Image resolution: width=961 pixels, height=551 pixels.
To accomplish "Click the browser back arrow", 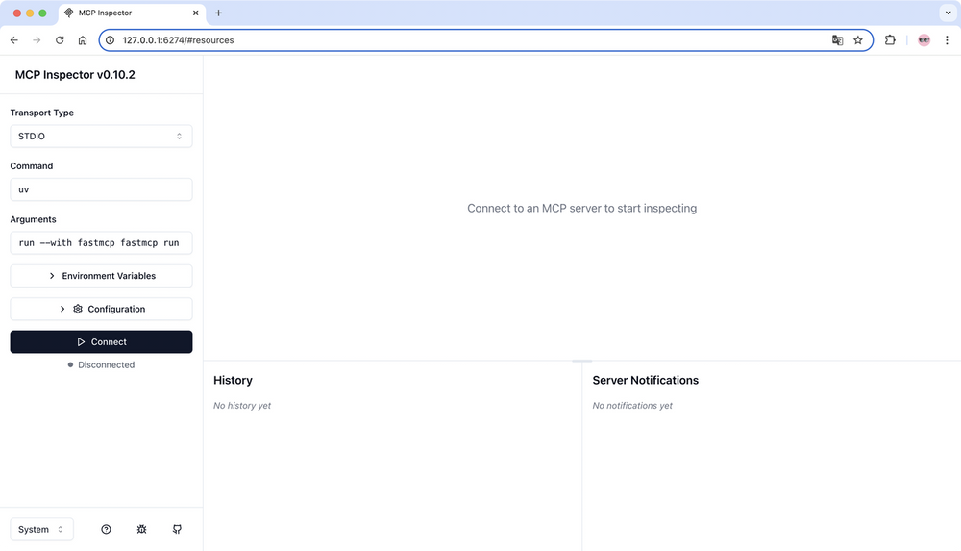I will [14, 40].
